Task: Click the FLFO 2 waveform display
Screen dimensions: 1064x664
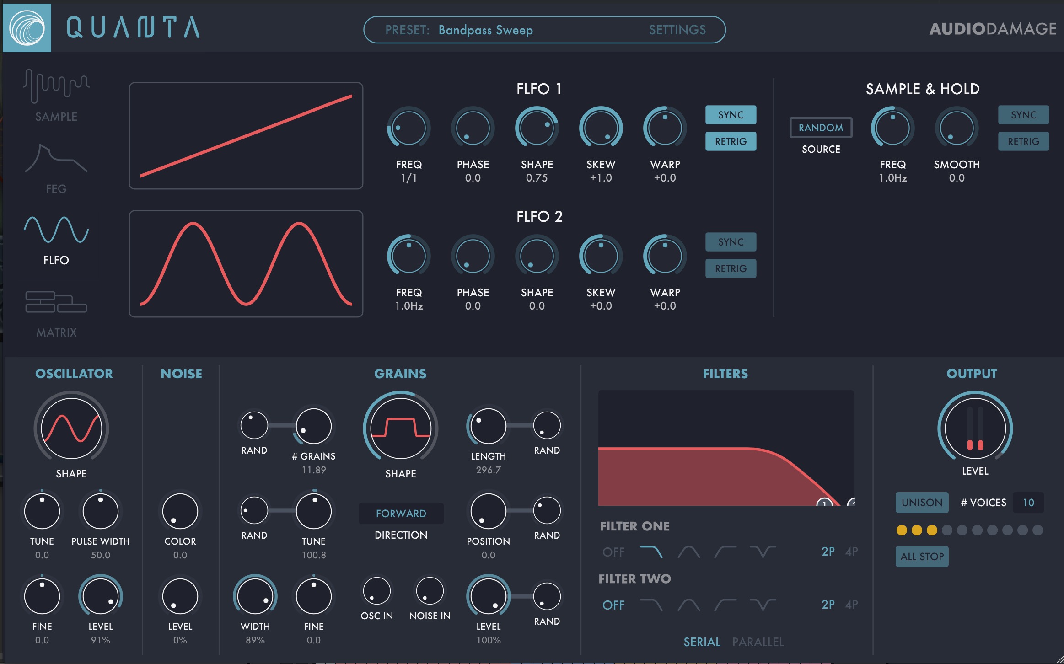Action: pyautogui.click(x=246, y=264)
